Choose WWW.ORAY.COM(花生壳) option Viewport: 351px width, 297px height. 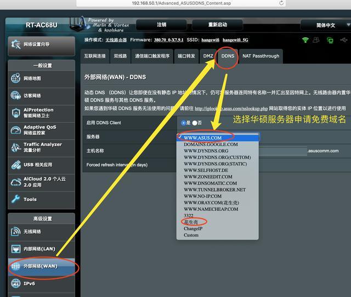tap(218, 203)
